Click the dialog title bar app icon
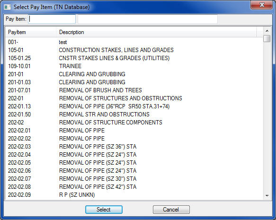This screenshot has width=276, height=220. coord(8,7)
